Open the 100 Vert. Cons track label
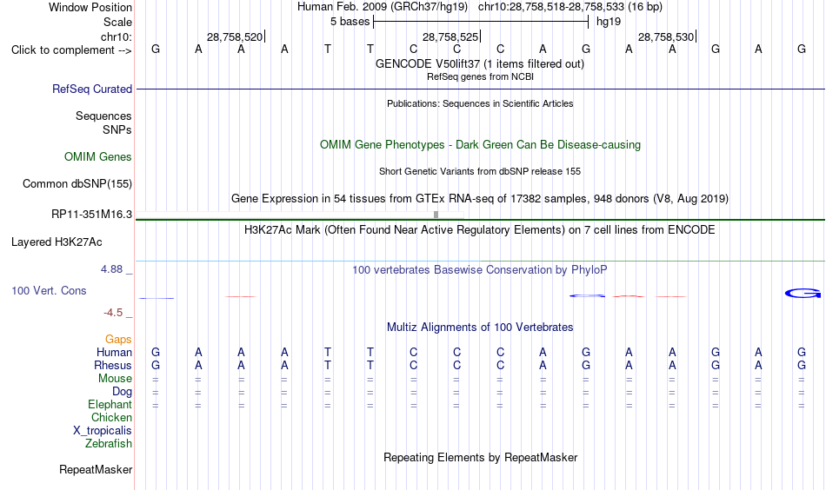Image resolution: width=826 pixels, height=490 pixels. click(x=49, y=290)
